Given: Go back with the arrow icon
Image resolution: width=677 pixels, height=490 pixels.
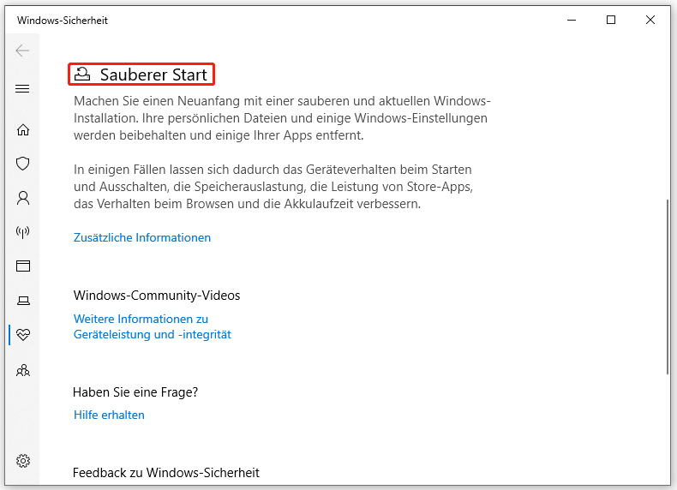Looking at the screenshot, I should [22, 51].
